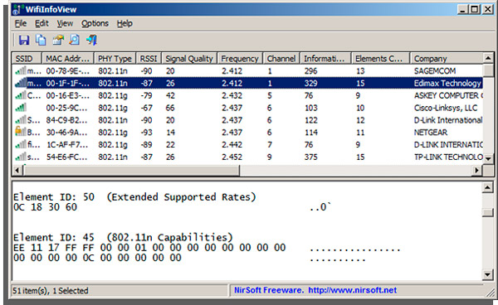
Task: Click RSSI value -93
Action: [146, 133]
